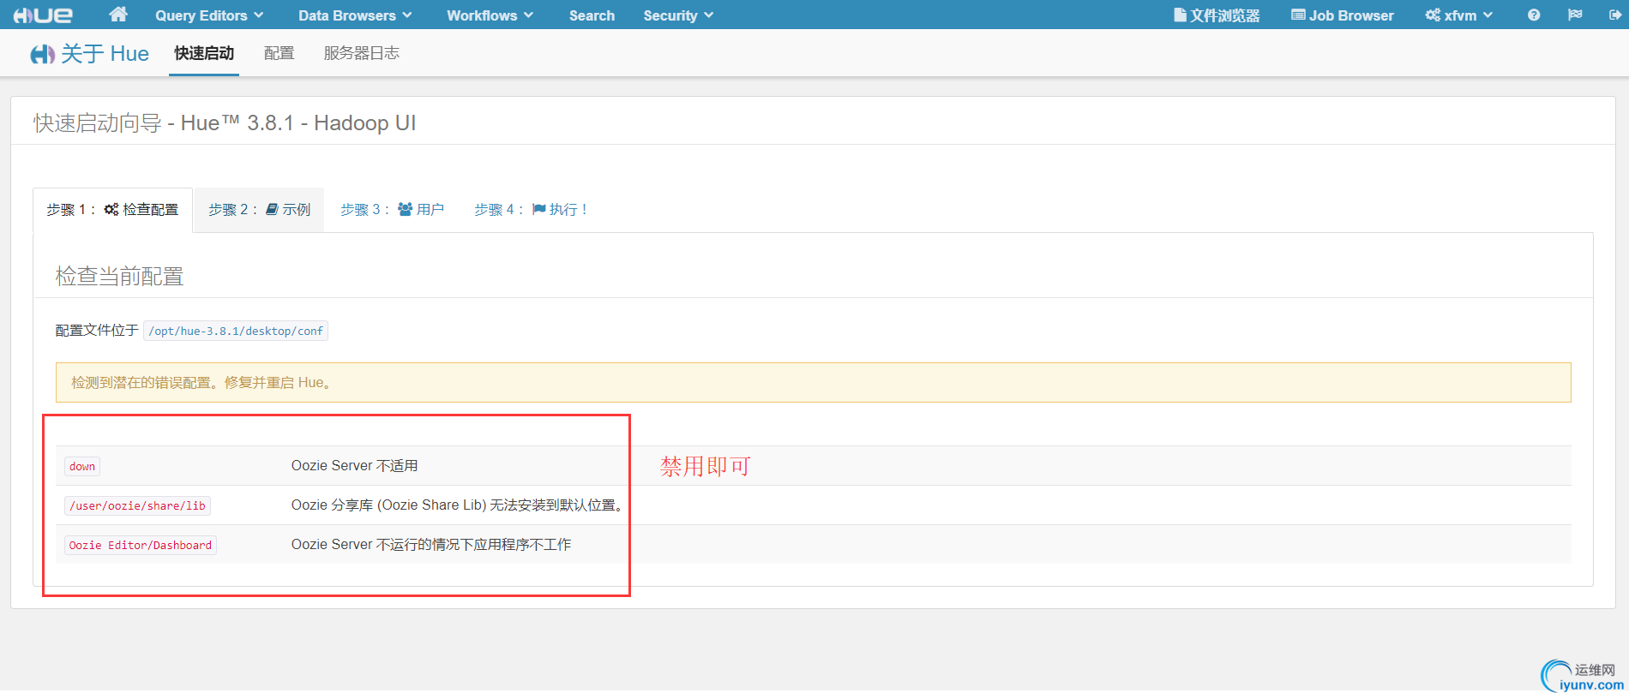
Task: Expand the Query Editors dropdown
Action: [x=209, y=15]
